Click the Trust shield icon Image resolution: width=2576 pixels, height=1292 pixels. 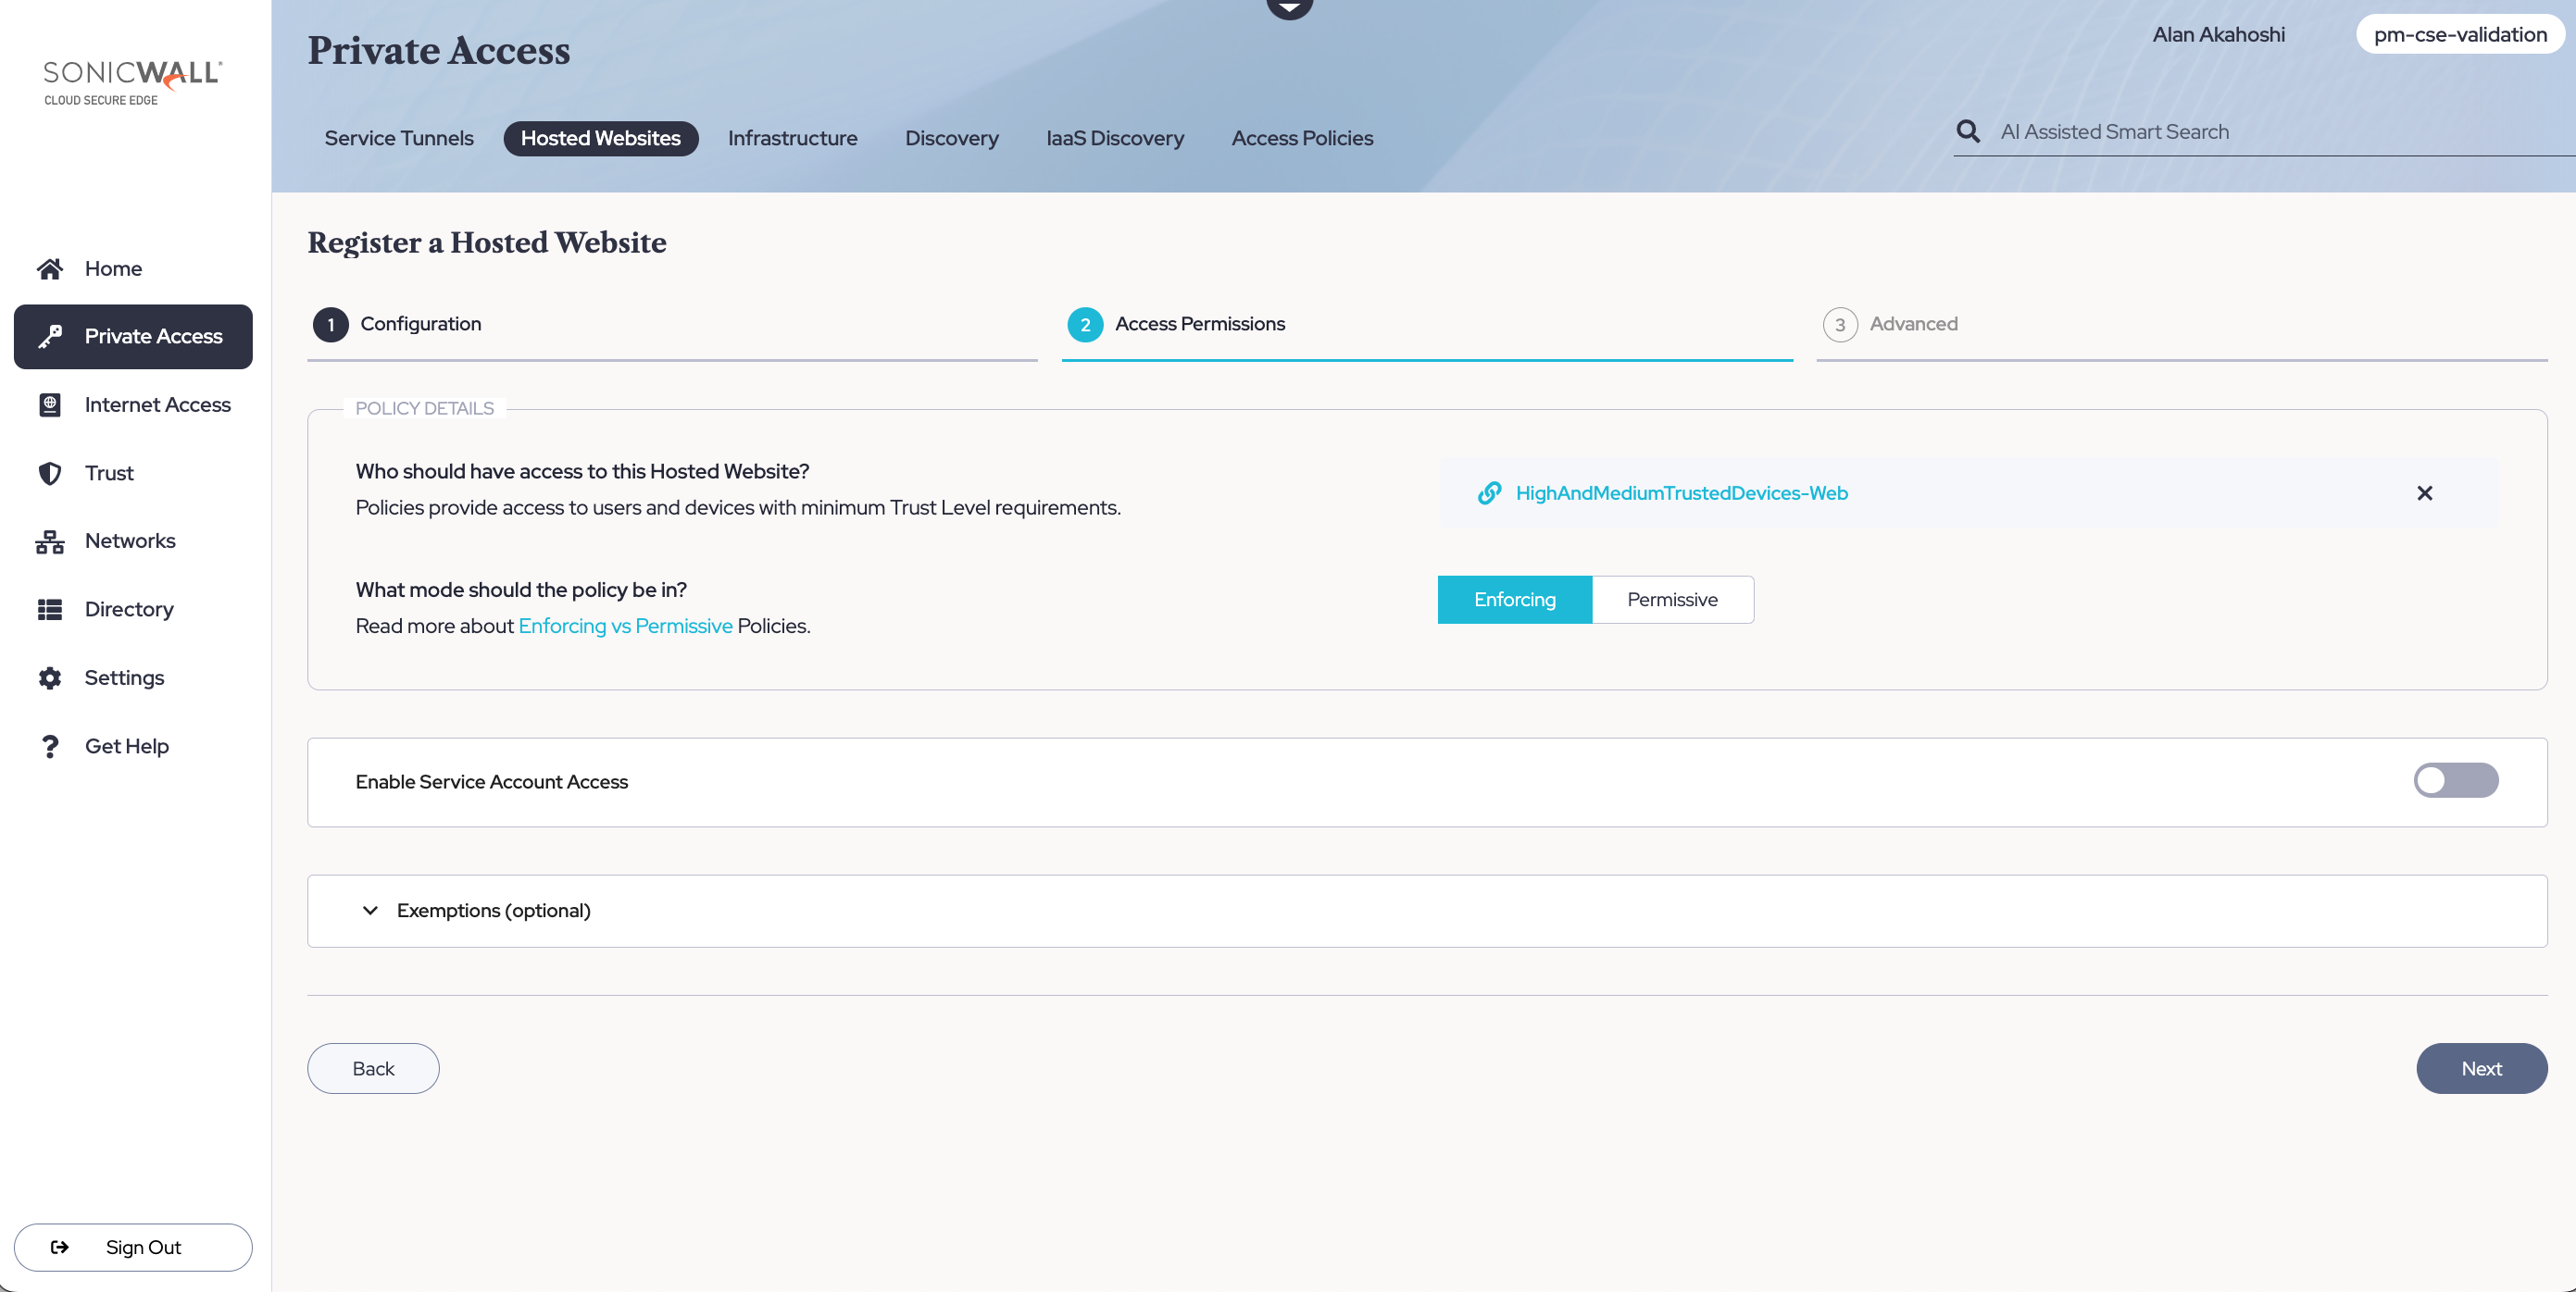[50, 473]
